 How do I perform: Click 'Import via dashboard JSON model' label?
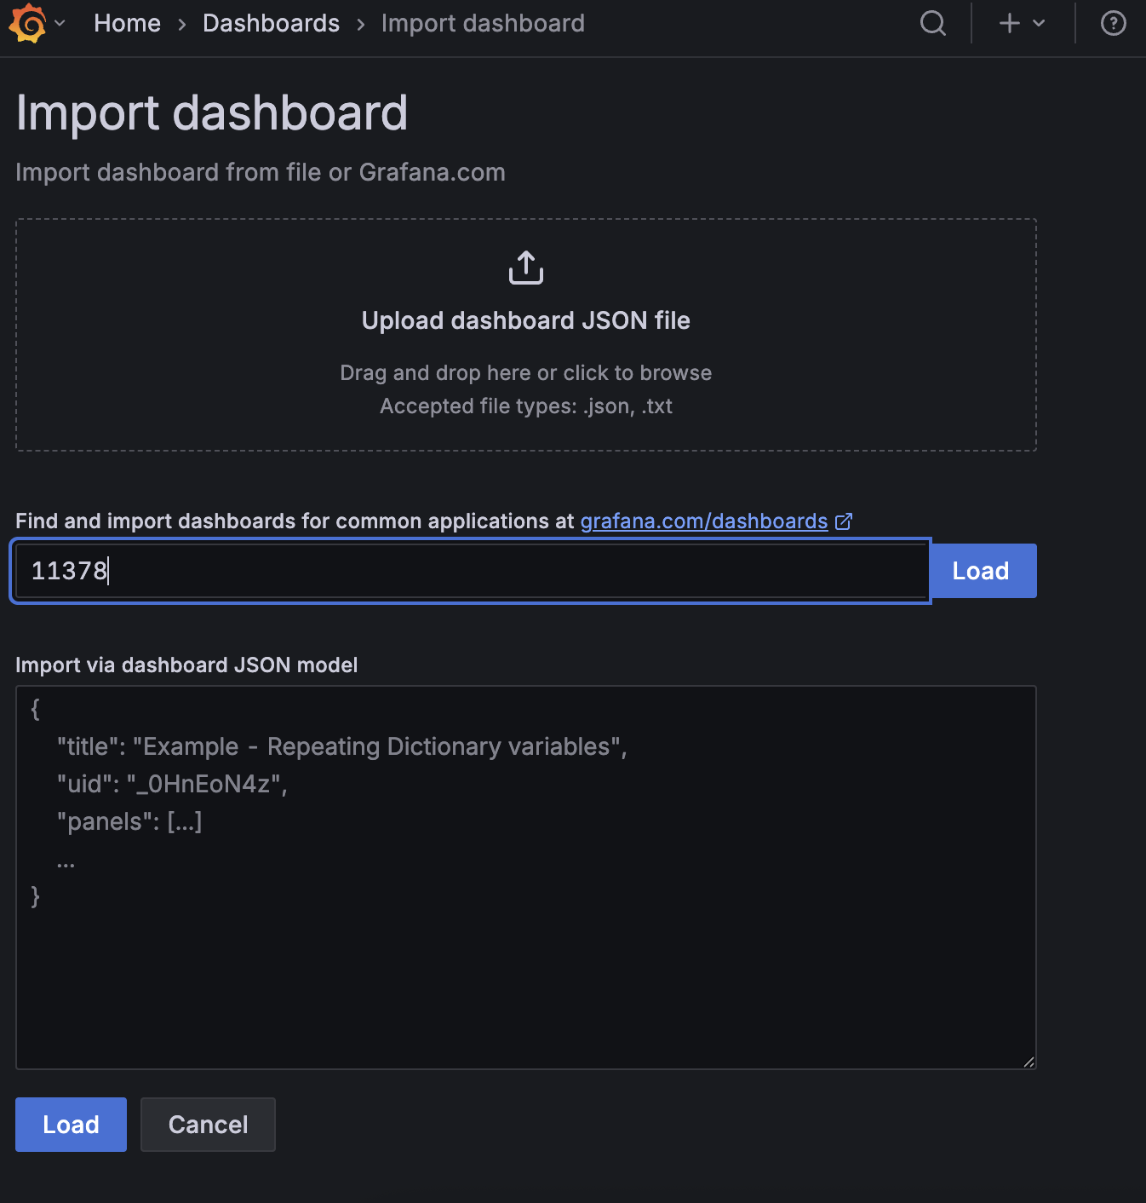click(x=186, y=665)
